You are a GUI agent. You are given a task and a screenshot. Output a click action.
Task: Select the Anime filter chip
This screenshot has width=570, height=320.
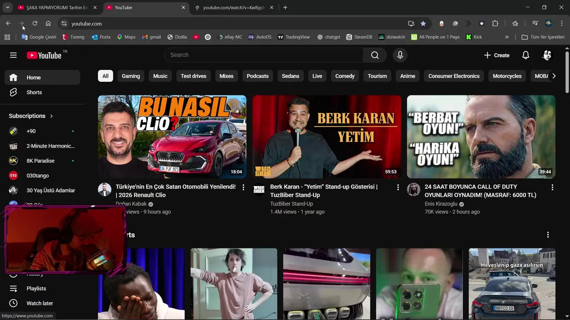(407, 76)
